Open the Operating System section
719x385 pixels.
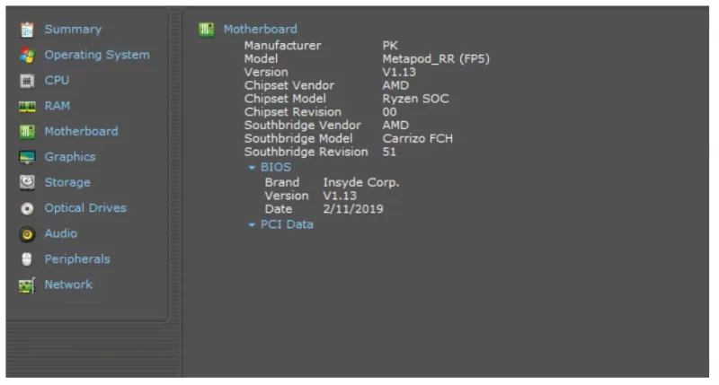click(x=97, y=55)
